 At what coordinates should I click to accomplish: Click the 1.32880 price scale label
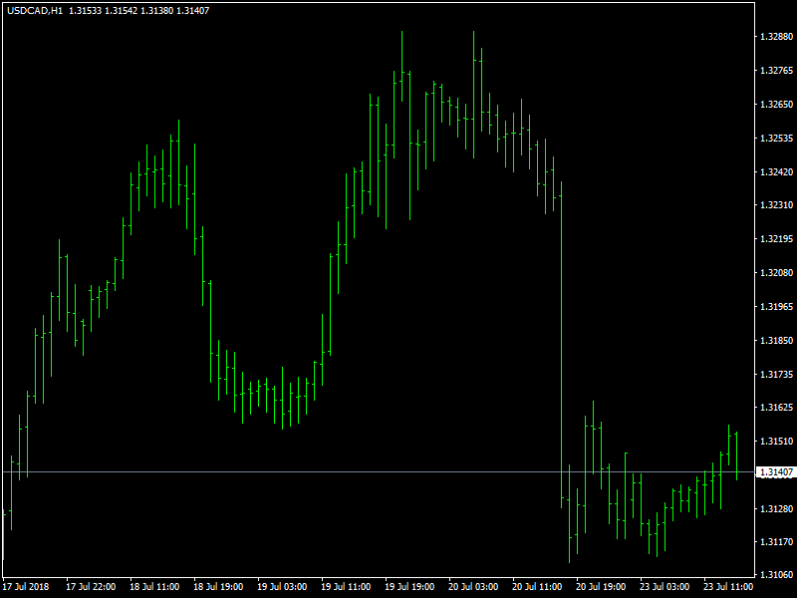776,37
